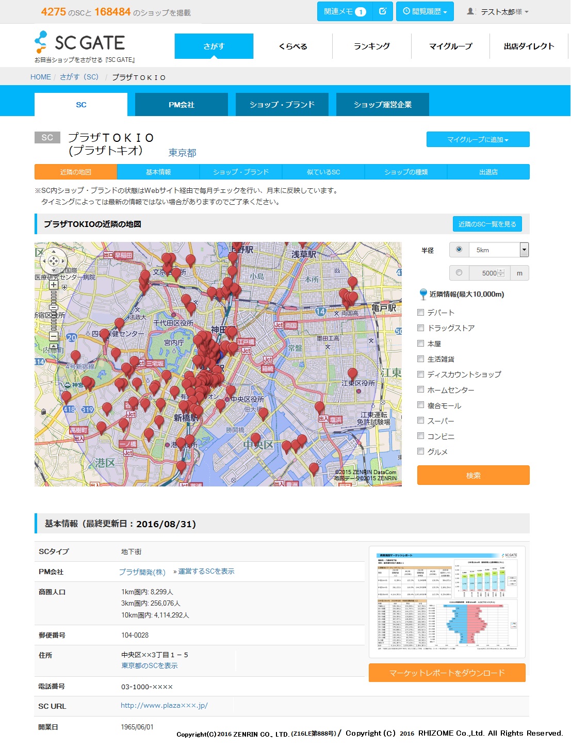571x748 pixels.
Task: Check the ドラッグストア checkbox
Action: (420, 328)
